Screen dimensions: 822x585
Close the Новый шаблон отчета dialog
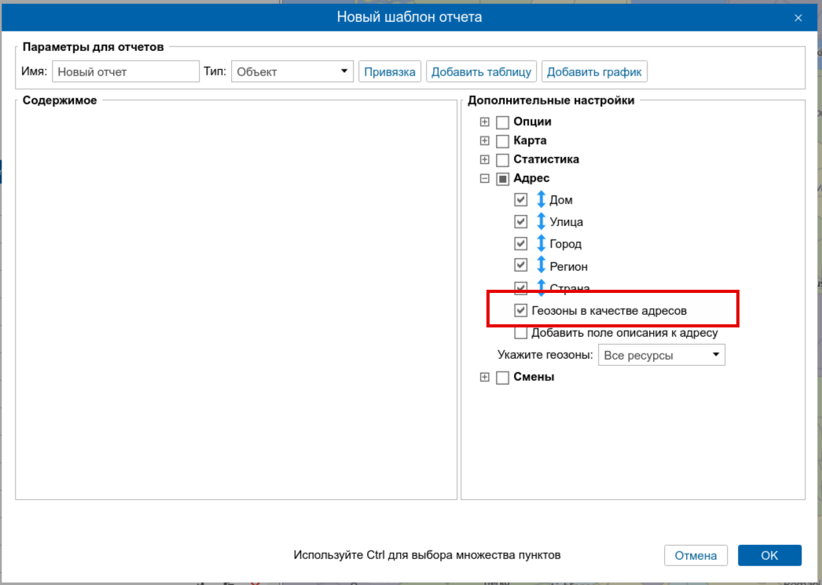798,17
